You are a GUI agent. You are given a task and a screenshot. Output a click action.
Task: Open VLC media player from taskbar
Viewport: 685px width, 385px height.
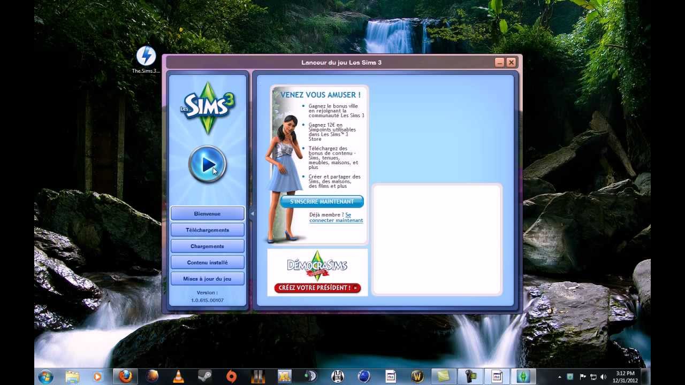point(178,376)
